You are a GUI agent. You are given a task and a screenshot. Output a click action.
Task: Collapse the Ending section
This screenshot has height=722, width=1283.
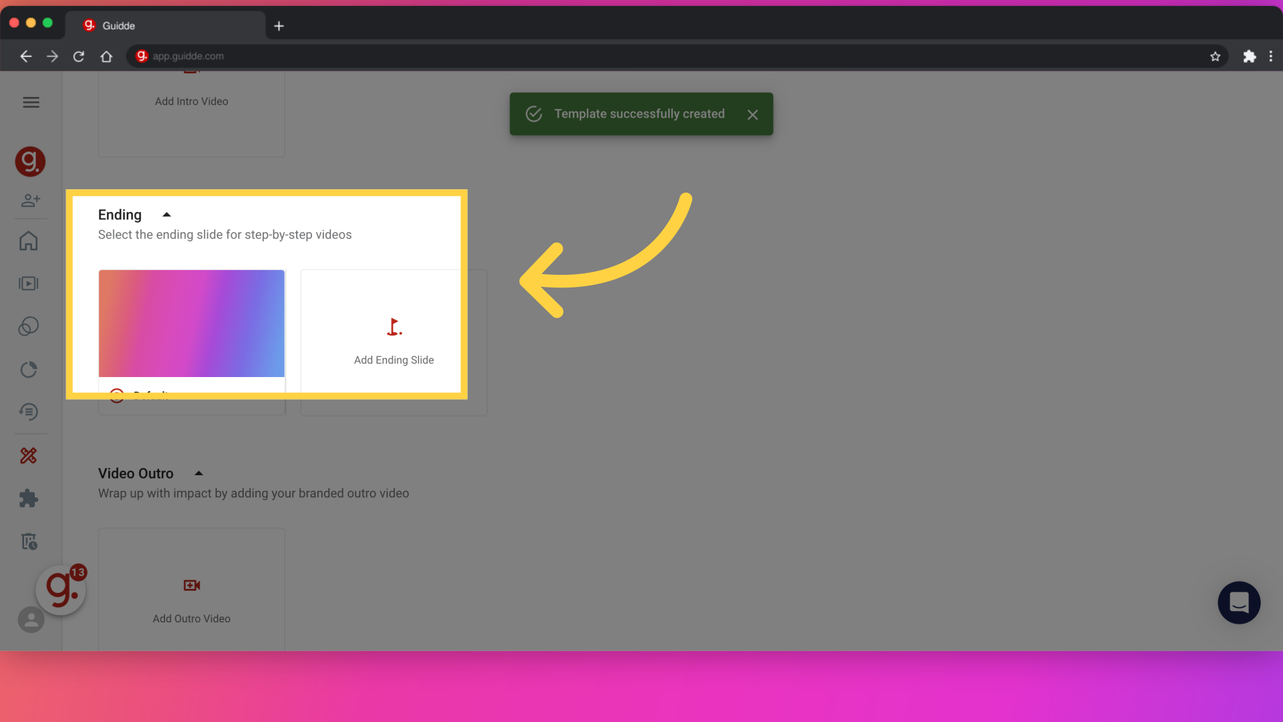(166, 214)
